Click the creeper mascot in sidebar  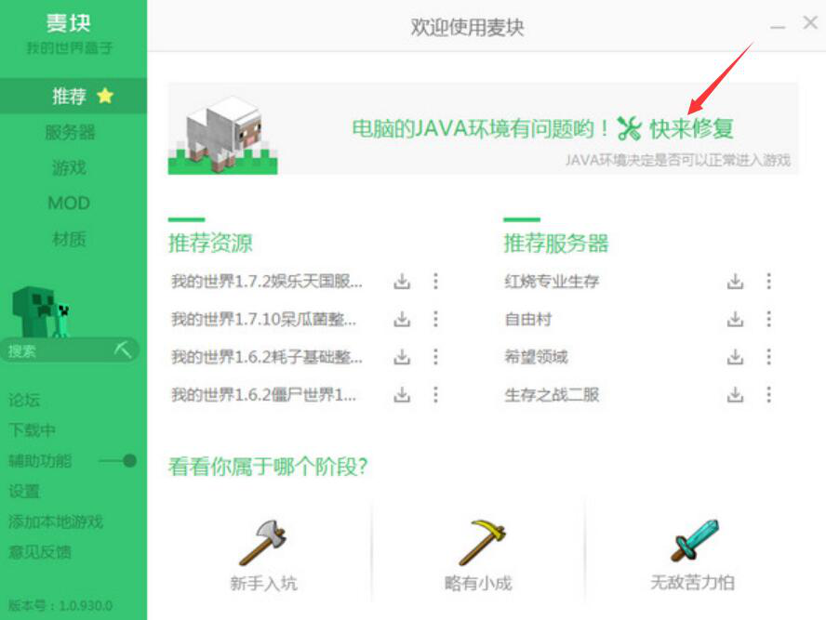(x=41, y=312)
